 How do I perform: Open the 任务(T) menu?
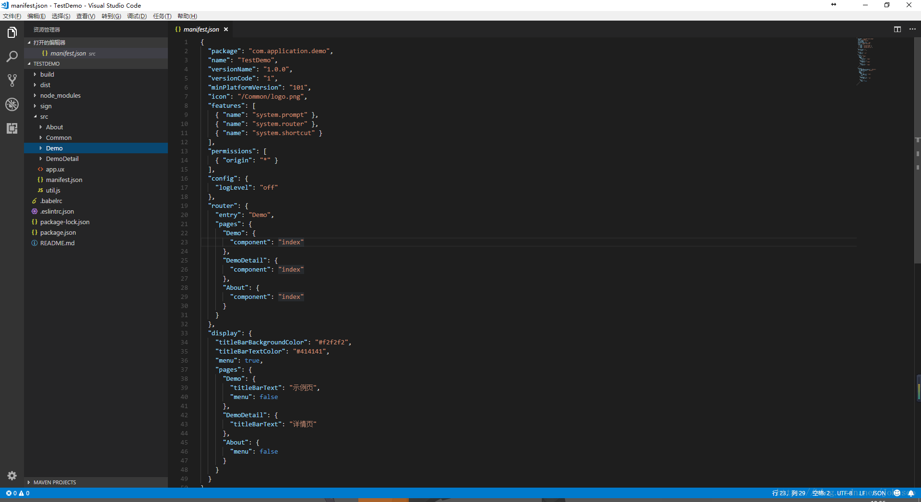pos(162,16)
